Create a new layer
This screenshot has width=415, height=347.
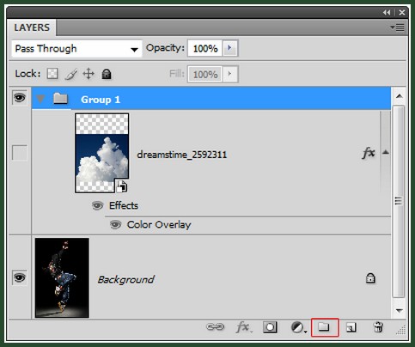coord(351,327)
